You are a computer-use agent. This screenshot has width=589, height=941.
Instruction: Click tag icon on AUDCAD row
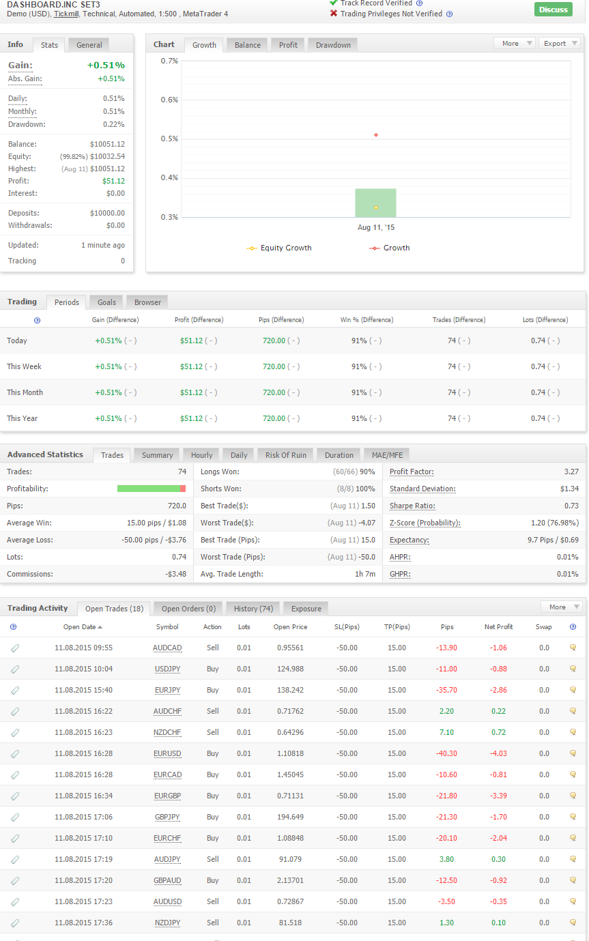15,648
